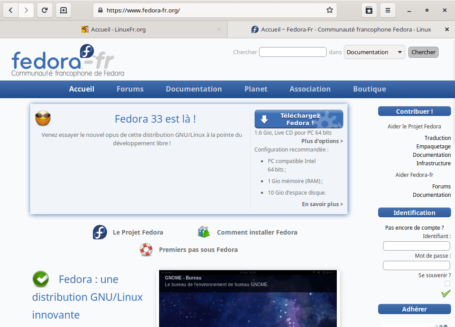Click the GNOME - Bureau screenshot thumbnail

coord(248,299)
